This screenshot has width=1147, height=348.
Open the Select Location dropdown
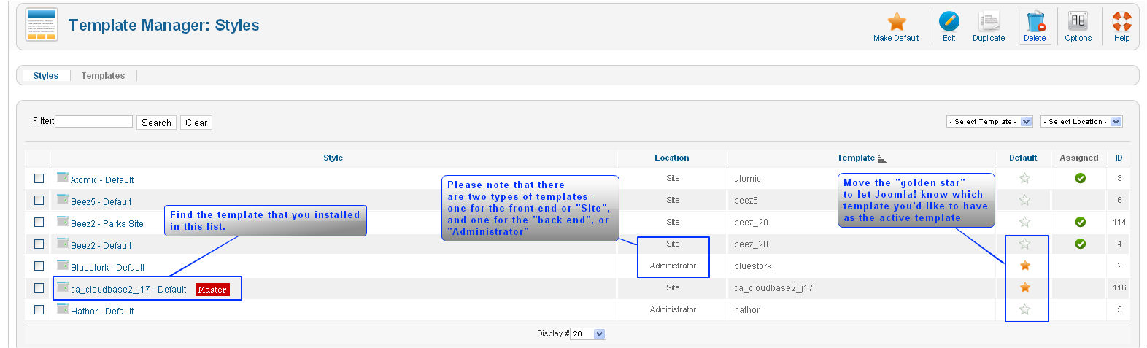(1081, 122)
